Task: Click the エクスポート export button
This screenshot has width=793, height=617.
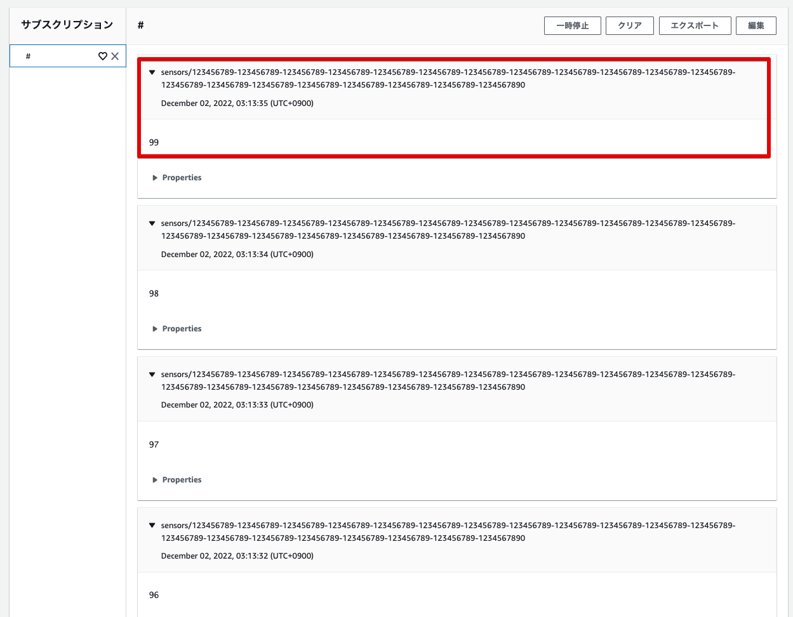Action: (695, 25)
